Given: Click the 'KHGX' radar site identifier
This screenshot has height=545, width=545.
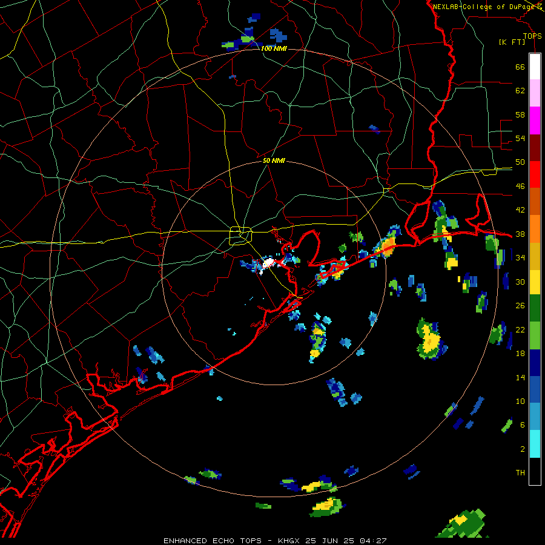Looking at the screenshot, I should tap(289, 541).
